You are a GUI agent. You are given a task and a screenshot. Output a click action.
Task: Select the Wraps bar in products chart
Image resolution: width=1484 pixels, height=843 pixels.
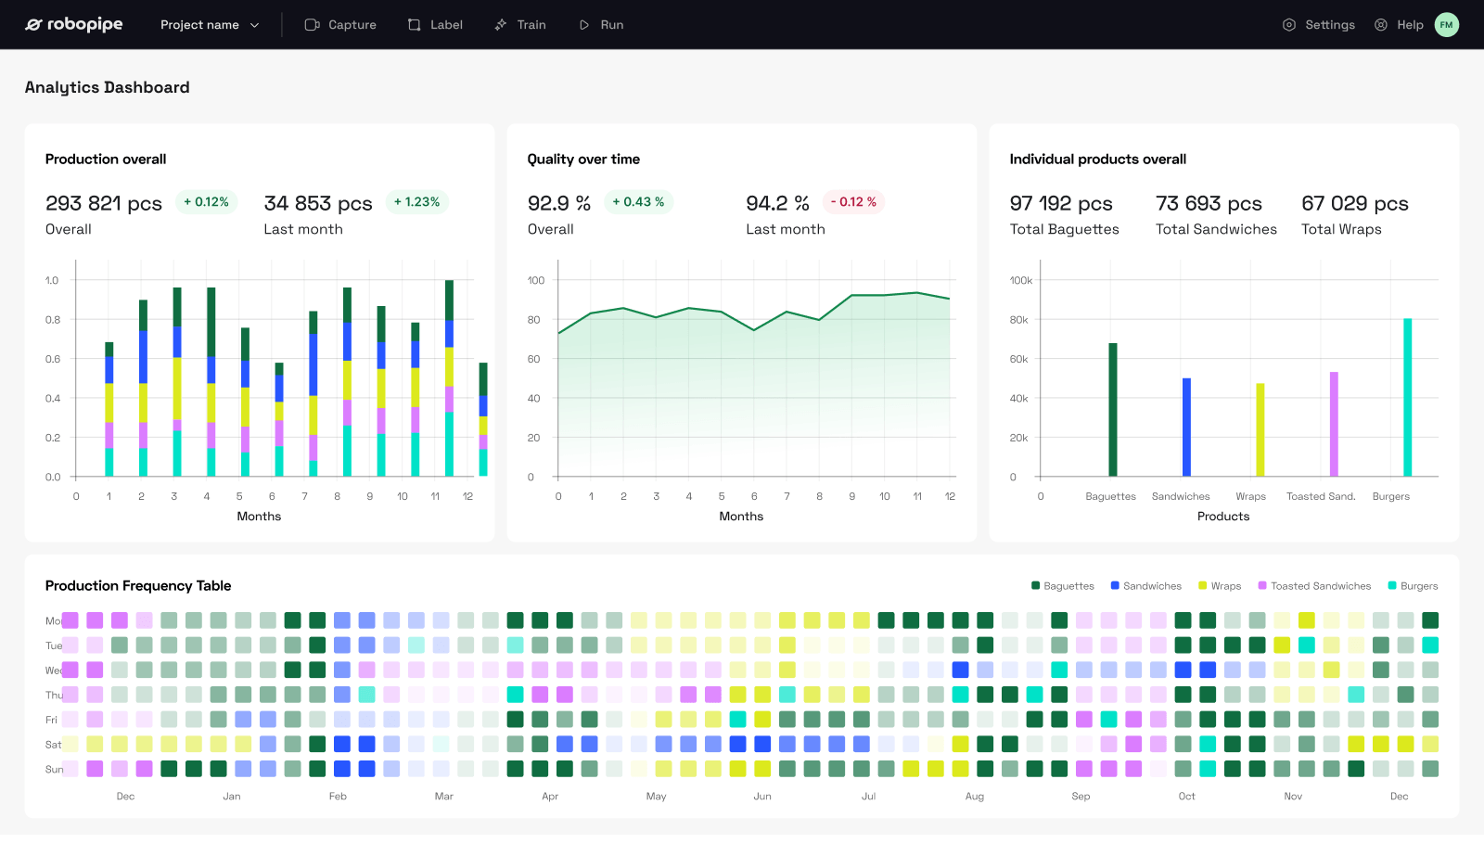click(x=1260, y=430)
